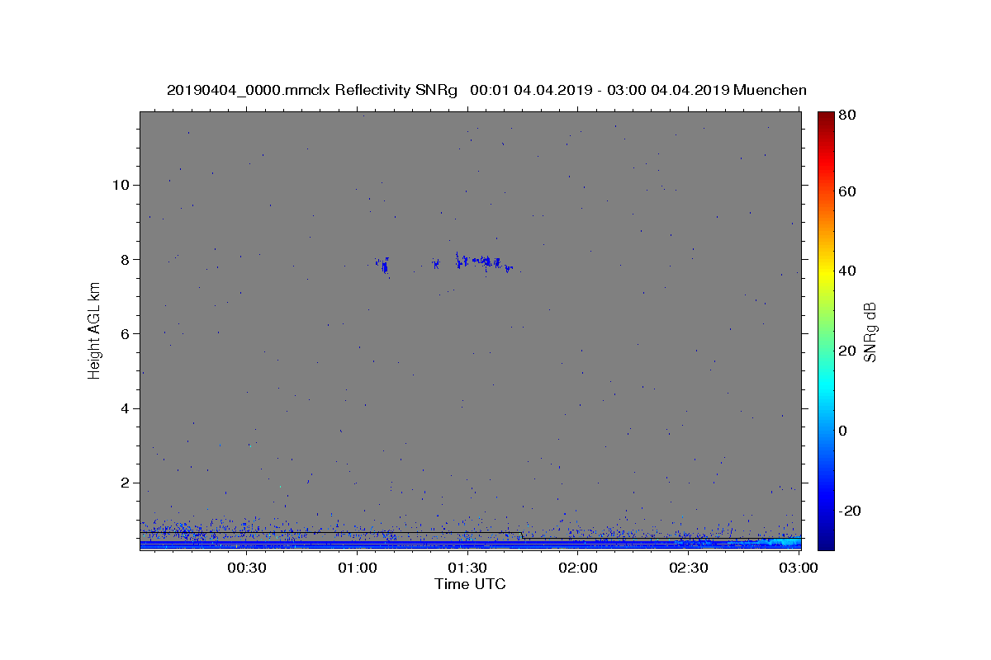Select the 03:00 time tick label
991x660 pixels.
pos(799,568)
